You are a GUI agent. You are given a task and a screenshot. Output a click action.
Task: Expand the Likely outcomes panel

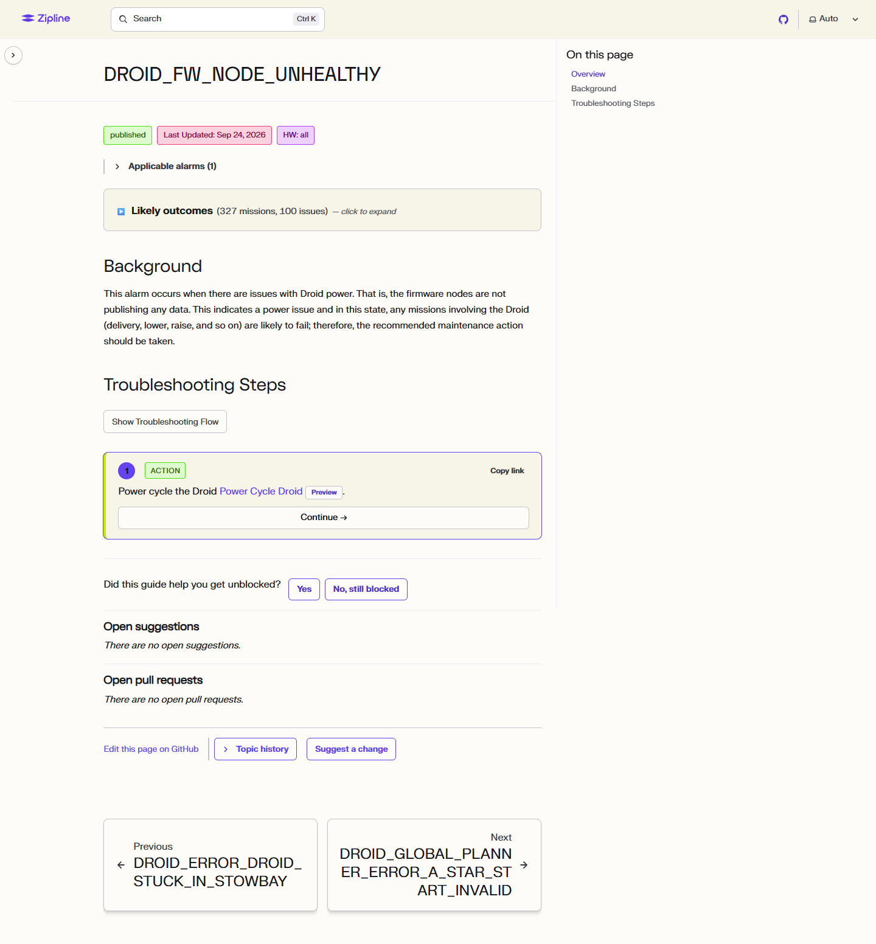coord(322,210)
